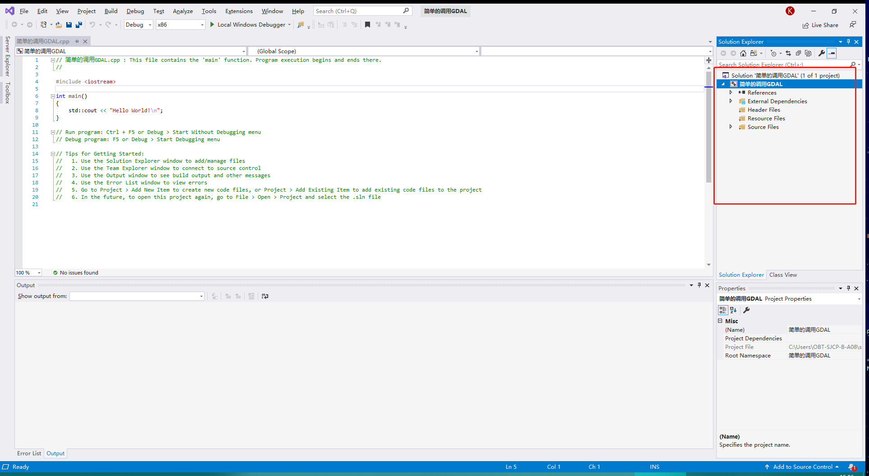869x476 pixels.
Task: Click the Live Share icon
Action: coord(805,25)
